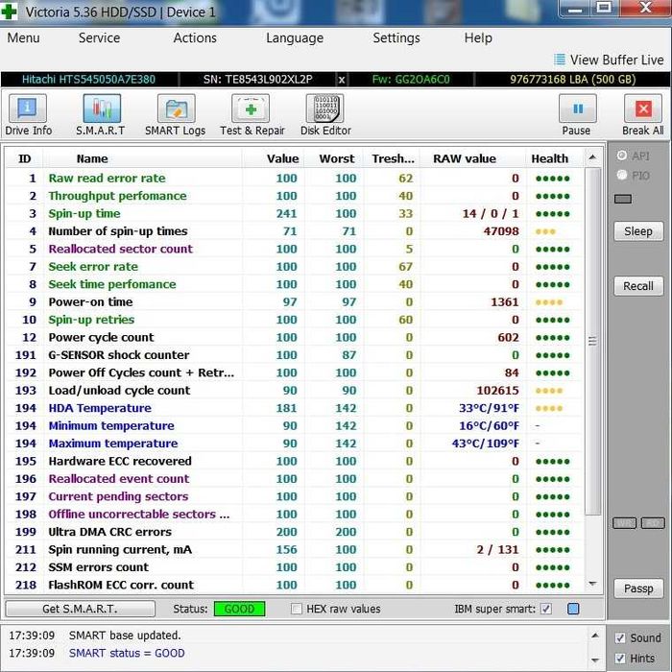The width and height of the screenshot is (672, 672).
Task: Select the Throughput perfomance row
Action: coord(294,196)
